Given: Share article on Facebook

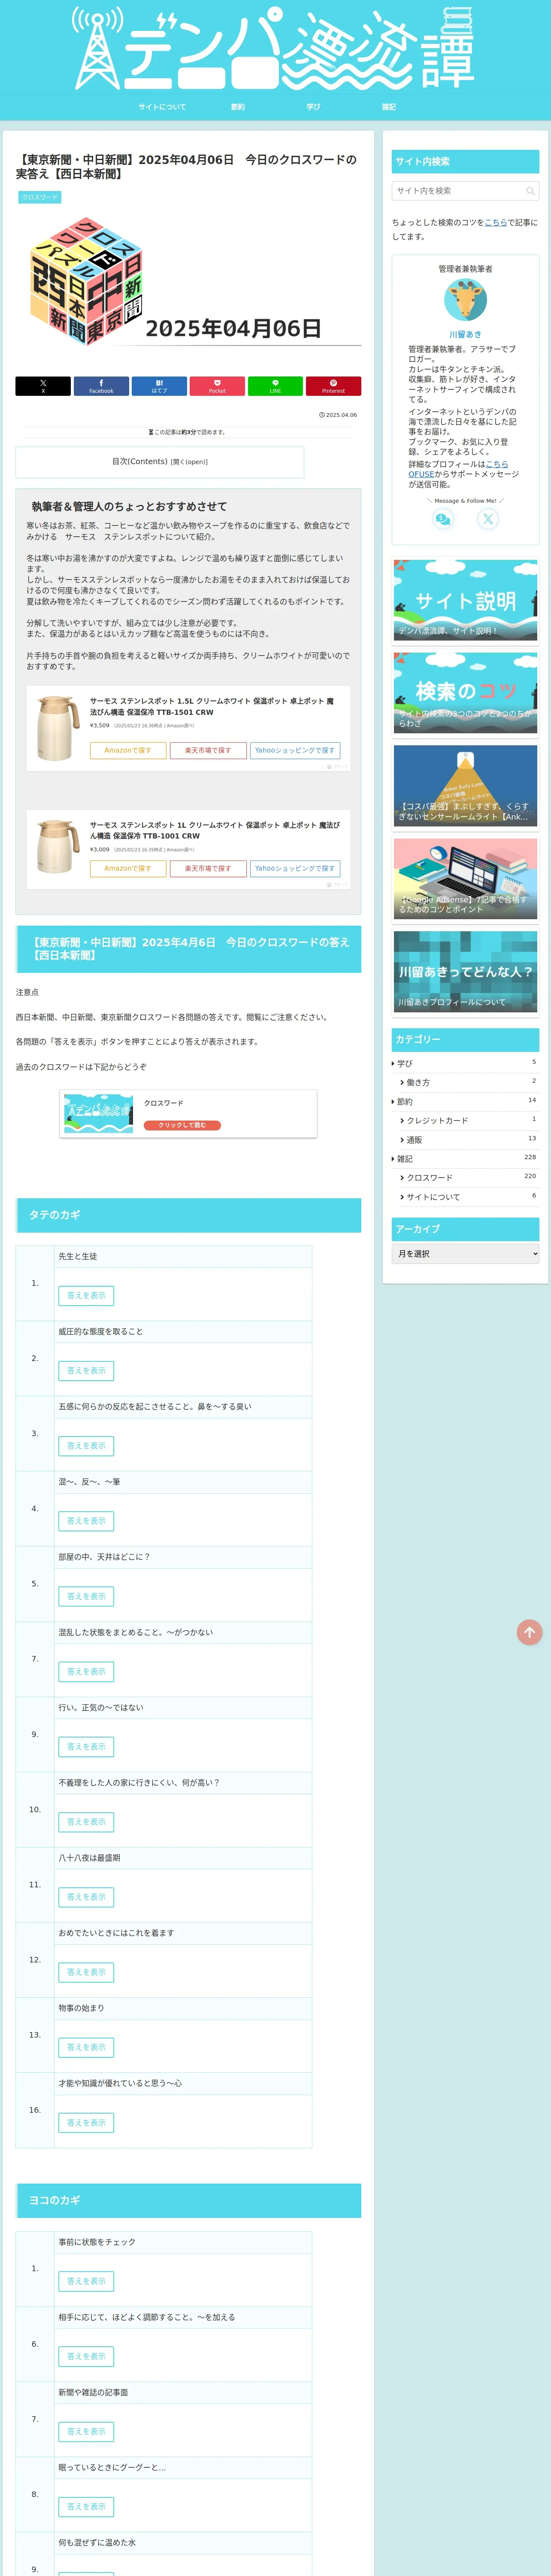Looking at the screenshot, I should pos(101,386).
